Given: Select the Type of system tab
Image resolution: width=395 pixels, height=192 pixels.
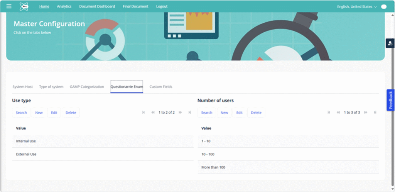Looking at the screenshot, I should coord(51,87).
